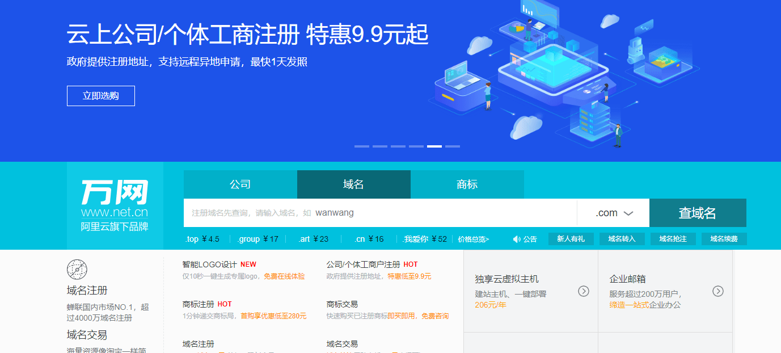Click the .top ¥4.5 price link
Screen dimensions: 781x353
pos(202,239)
